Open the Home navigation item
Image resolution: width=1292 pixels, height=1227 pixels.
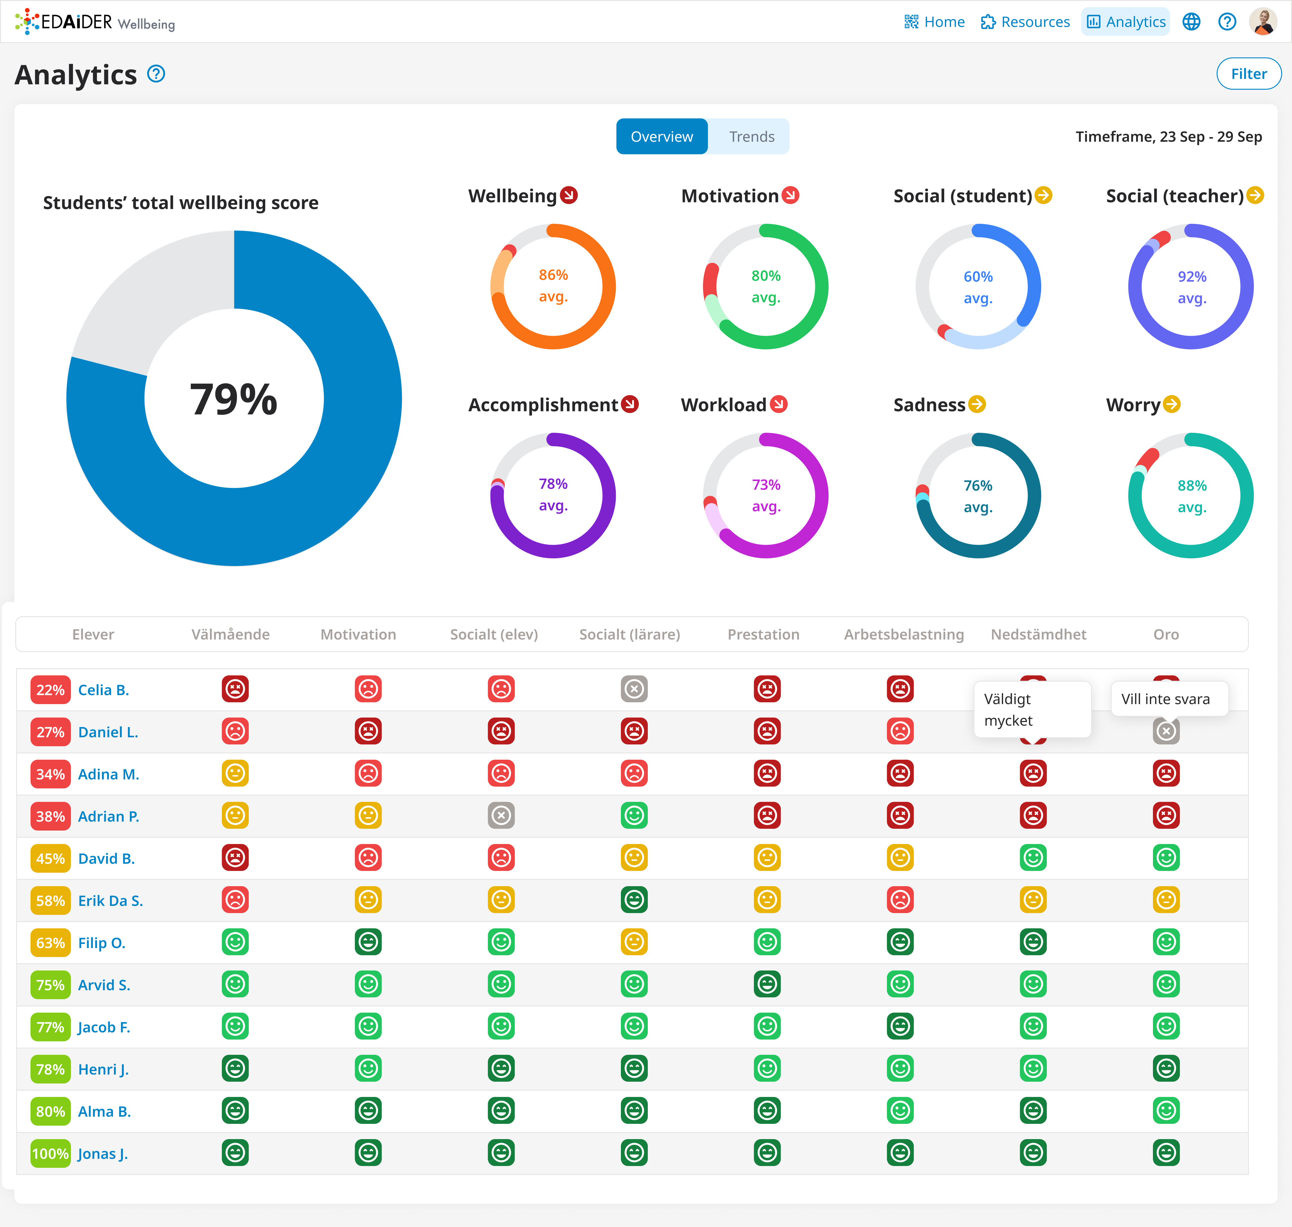(x=934, y=22)
